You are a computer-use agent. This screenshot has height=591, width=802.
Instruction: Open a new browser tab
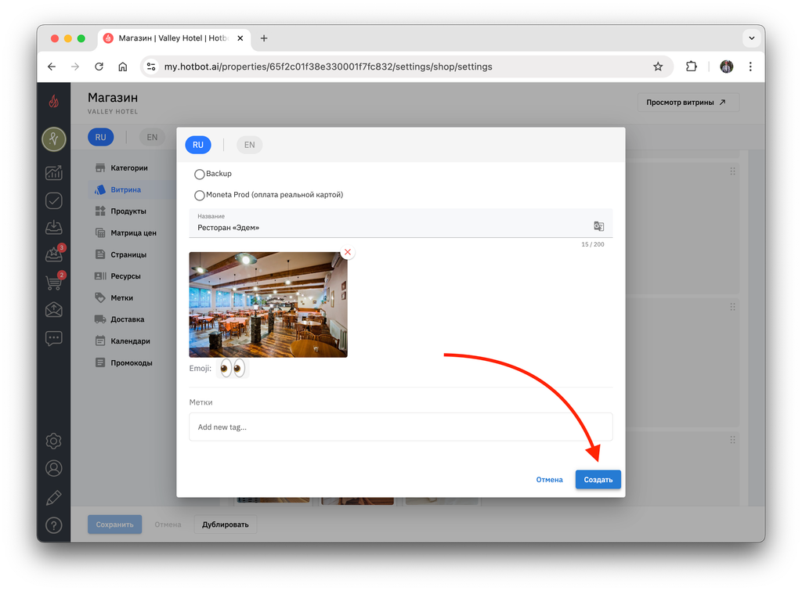264,38
